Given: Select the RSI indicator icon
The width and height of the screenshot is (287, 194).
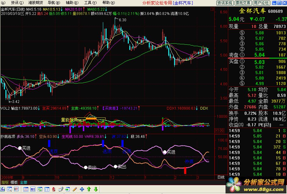Looking at the screenshot, I should point(33,189).
